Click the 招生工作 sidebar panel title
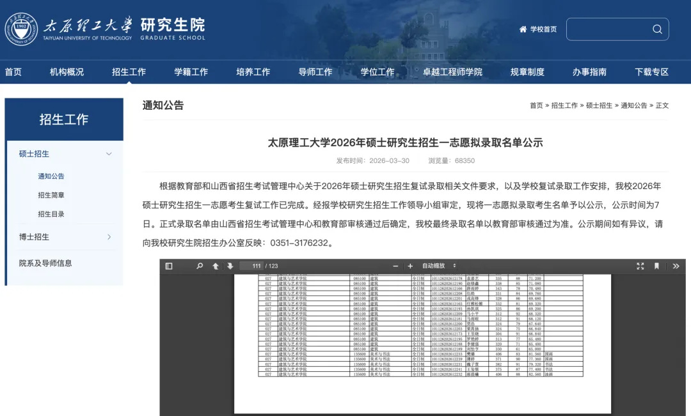This screenshot has height=416, width=691. (x=64, y=119)
